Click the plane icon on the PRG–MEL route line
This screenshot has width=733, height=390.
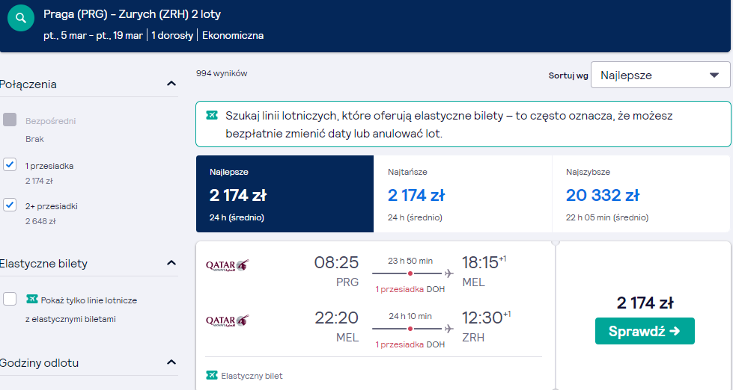coord(448,273)
